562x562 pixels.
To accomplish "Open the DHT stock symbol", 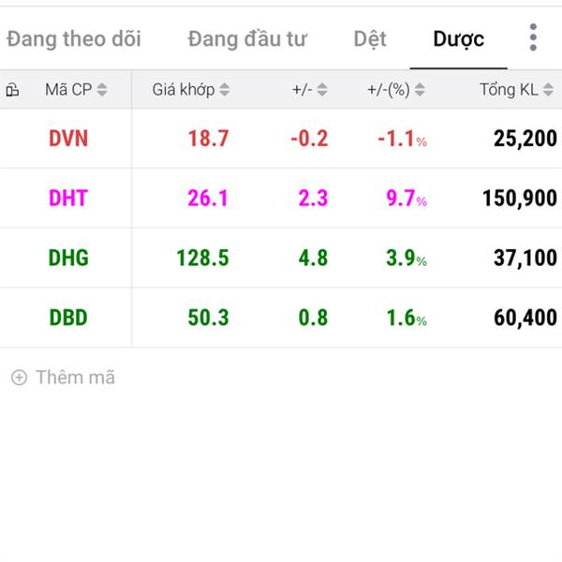I will click(x=68, y=198).
